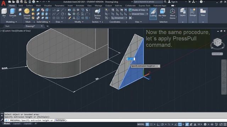Image resolution: width=227 pixels, height=127 pixels.
Task: Toggle snap mode dots in status bar
Action: [x=151, y=125]
